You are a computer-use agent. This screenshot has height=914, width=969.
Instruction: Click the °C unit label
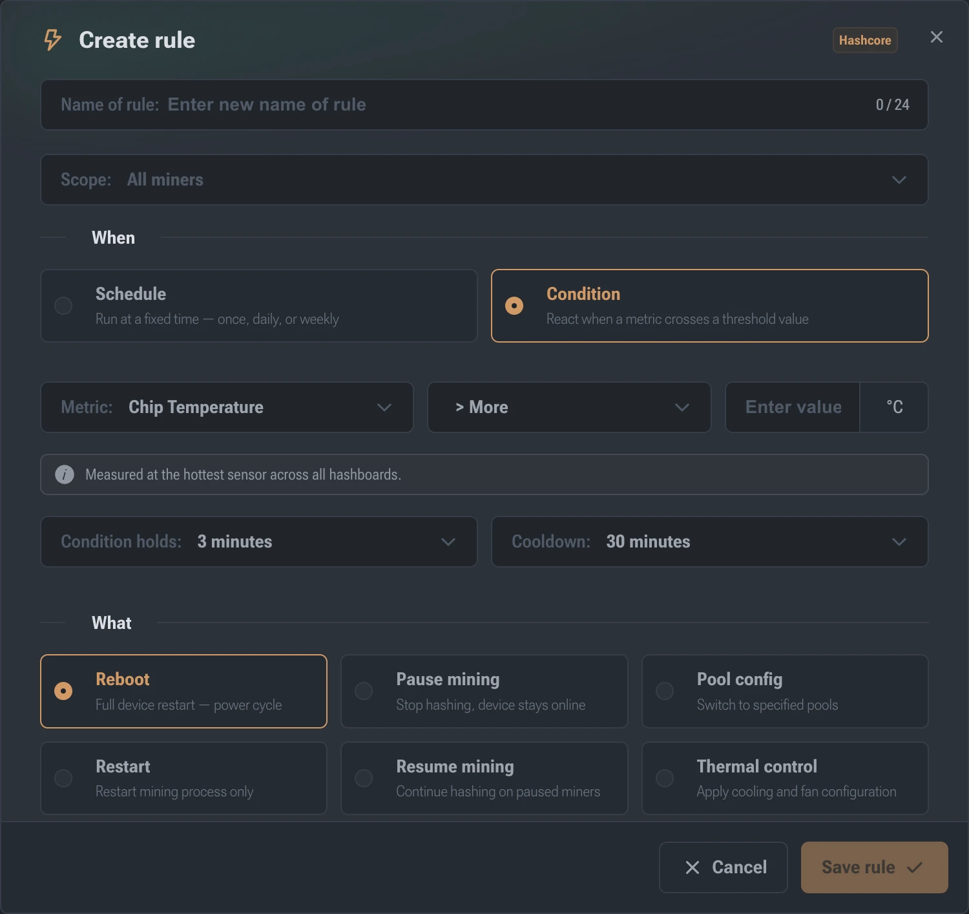[x=894, y=407]
